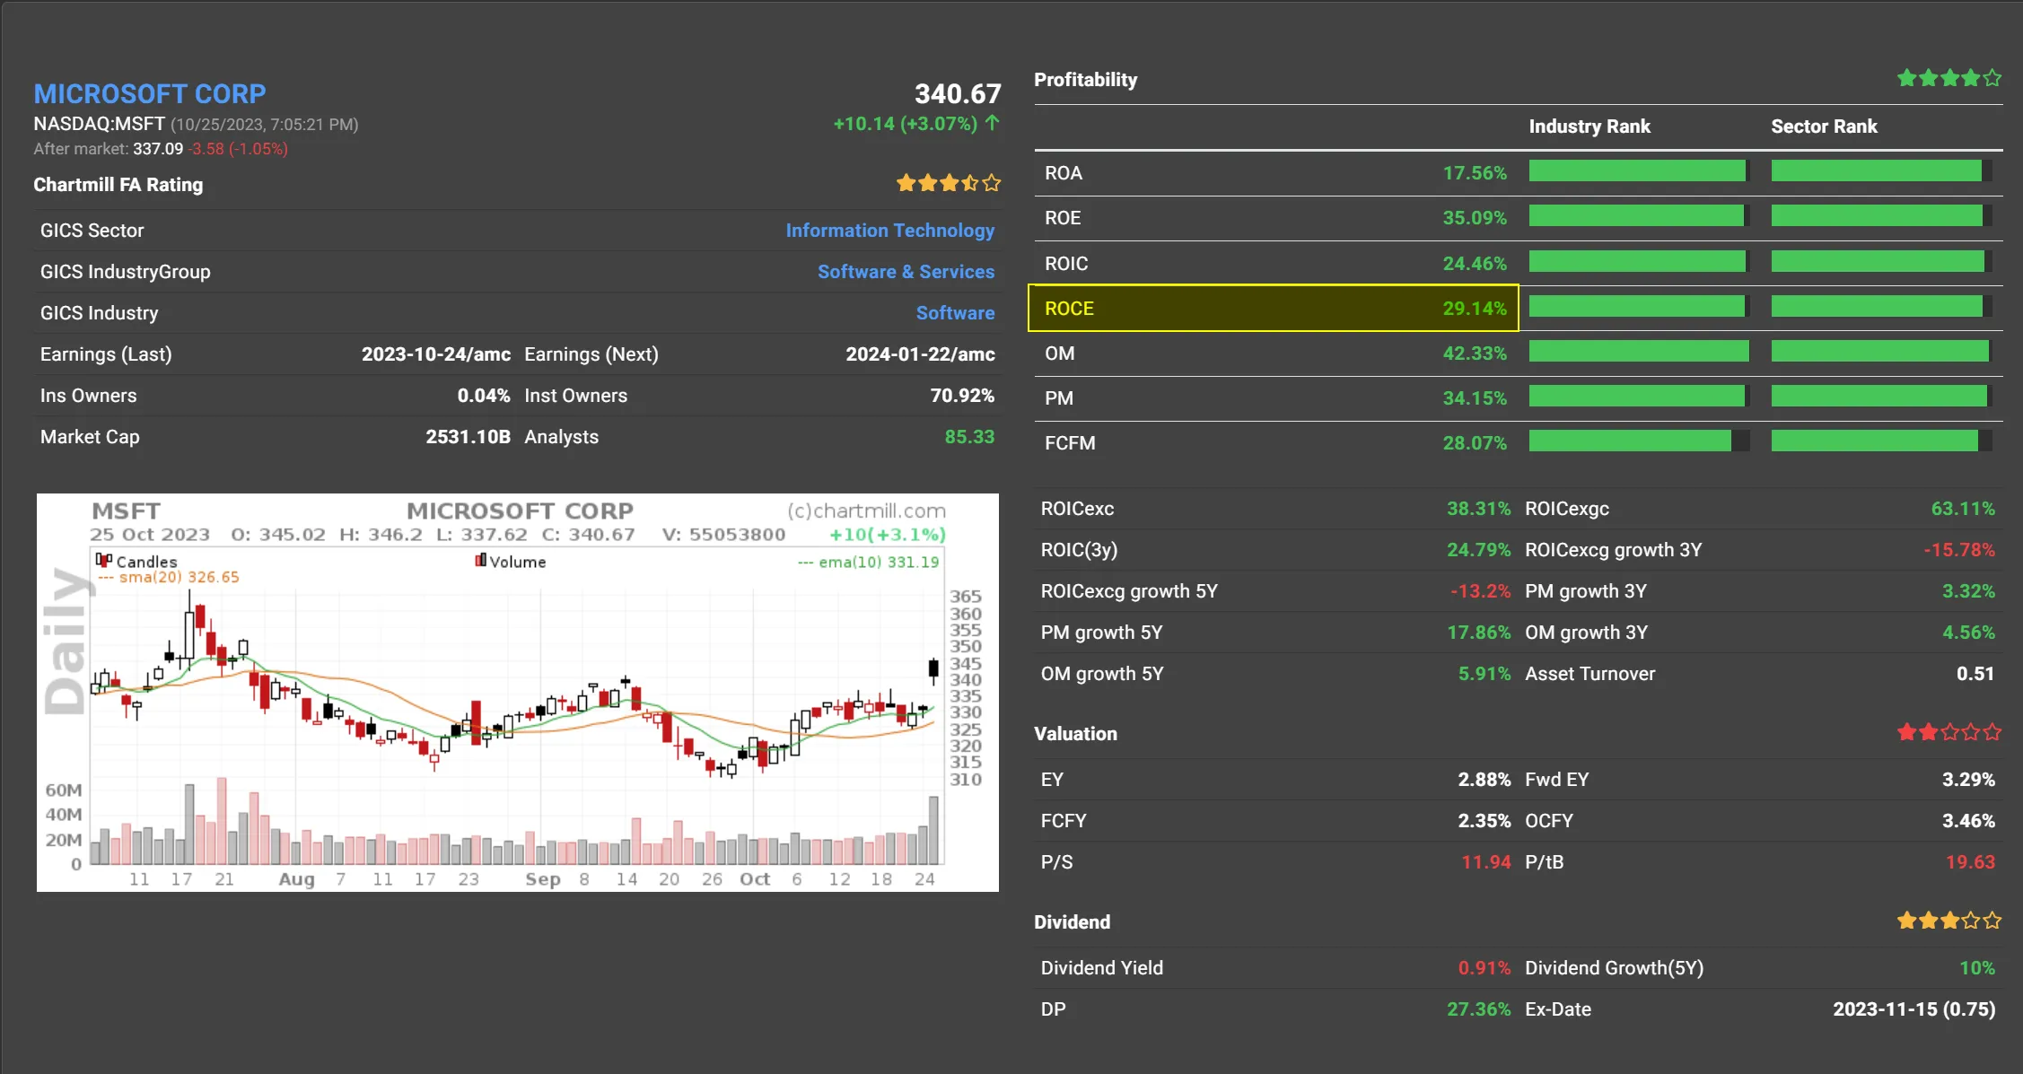
Task: Select the highlighted ROCE row
Action: tap(1273, 309)
